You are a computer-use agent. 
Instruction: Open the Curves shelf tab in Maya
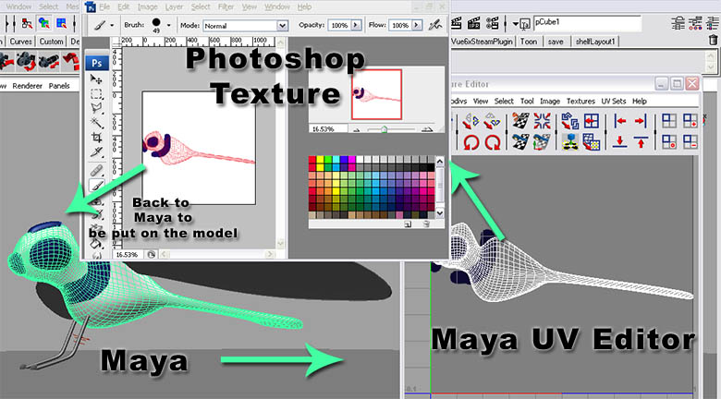[20, 42]
